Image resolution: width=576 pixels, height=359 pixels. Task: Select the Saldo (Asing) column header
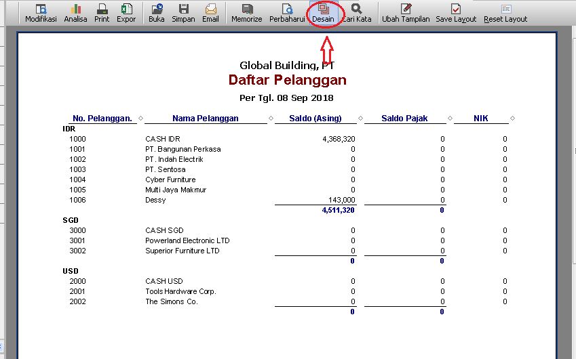[315, 119]
